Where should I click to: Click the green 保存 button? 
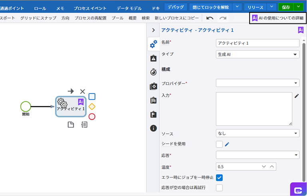point(286,7)
